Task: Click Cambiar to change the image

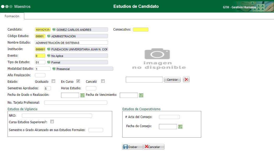Action: tap(172, 79)
